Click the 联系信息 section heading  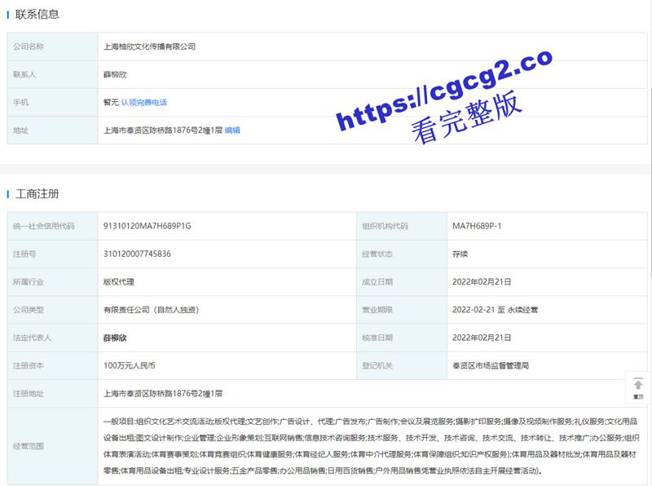37,15
